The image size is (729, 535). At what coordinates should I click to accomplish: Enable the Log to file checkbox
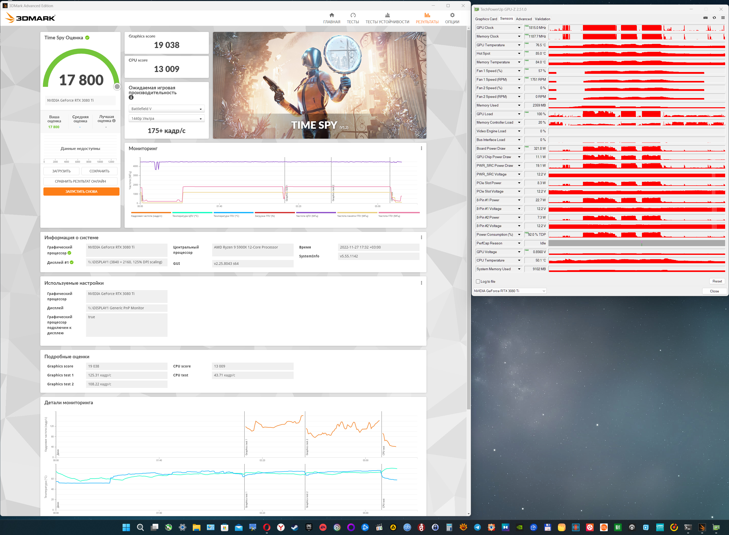coord(478,281)
